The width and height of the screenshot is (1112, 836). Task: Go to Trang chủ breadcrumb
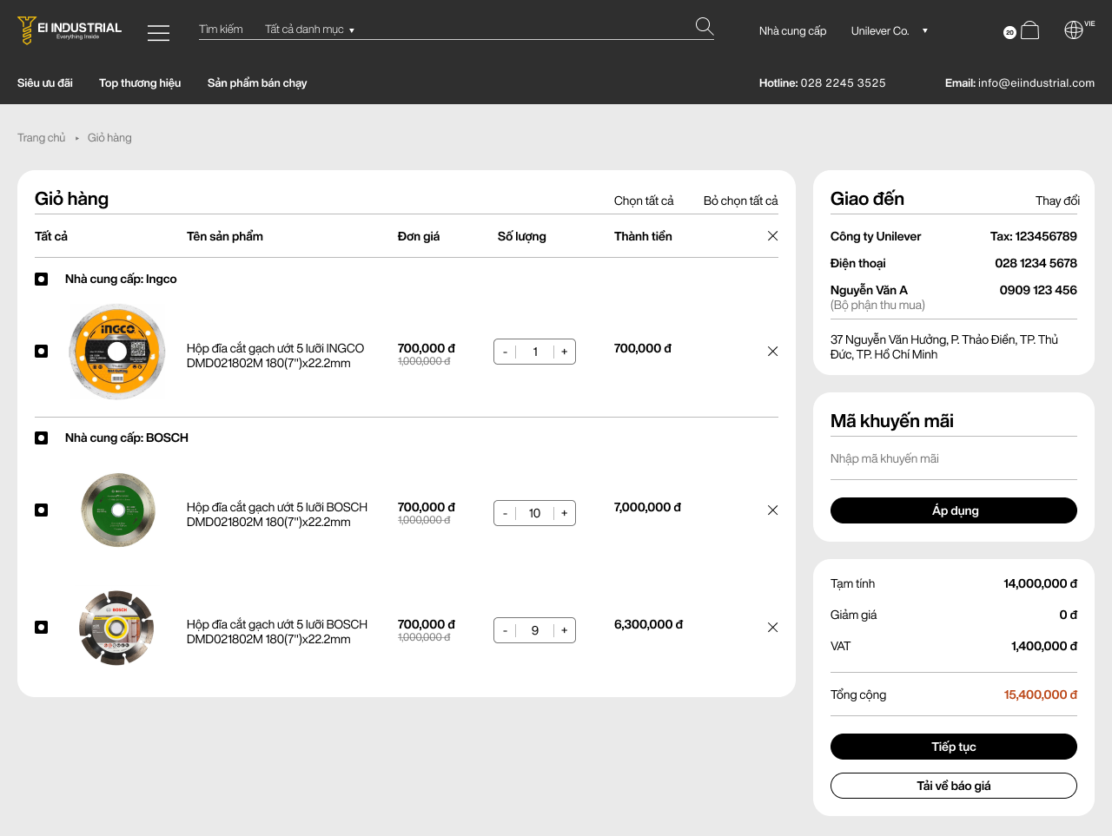[x=42, y=138]
